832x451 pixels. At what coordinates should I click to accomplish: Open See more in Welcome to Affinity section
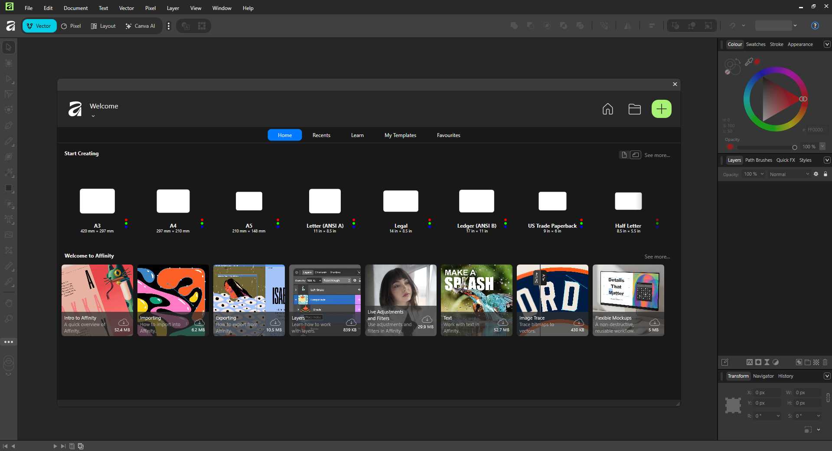[x=657, y=257]
